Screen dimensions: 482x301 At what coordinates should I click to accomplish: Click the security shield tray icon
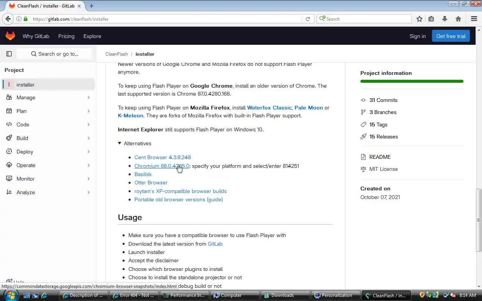click(422, 295)
